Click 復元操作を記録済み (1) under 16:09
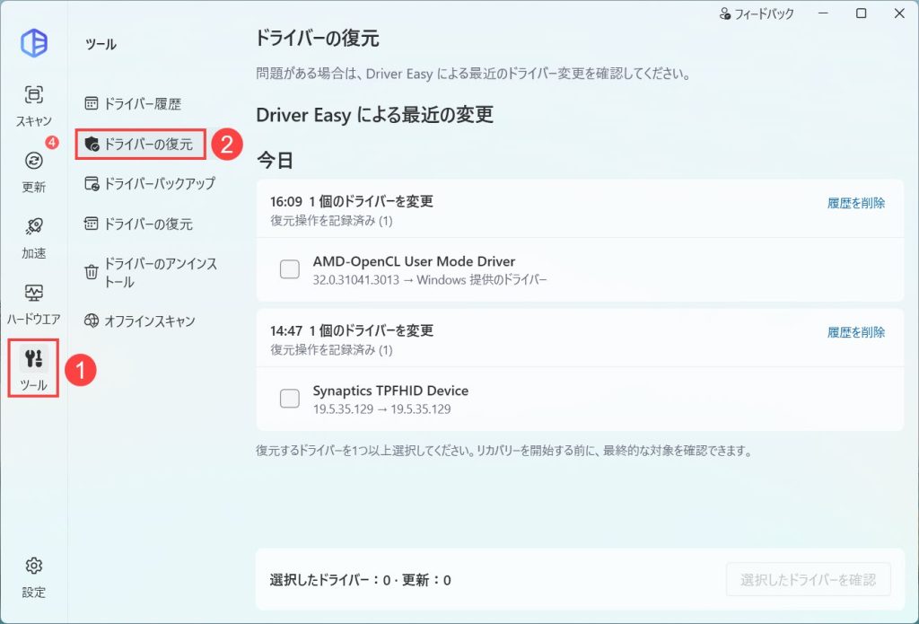The height and width of the screenshot is (624, 919). [331, 221]
